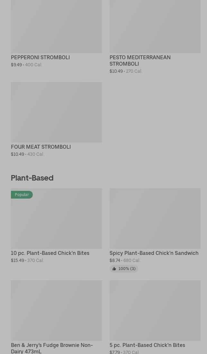Image resolution: width=207 pixels, height=354 pixels.
Task: Open the 5 pc. Plant-Based Chick'n Bites photo
Action: tap(155, 310)
